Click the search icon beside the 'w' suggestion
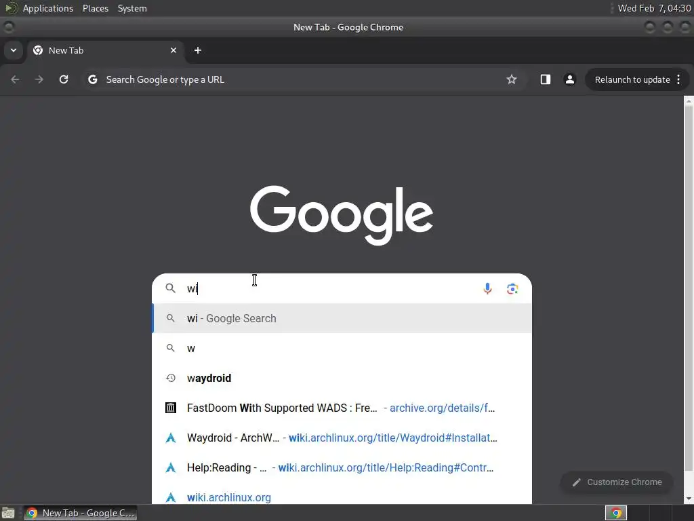The width and height of the screenshot is (694, 521). click(x=170, y=348)
